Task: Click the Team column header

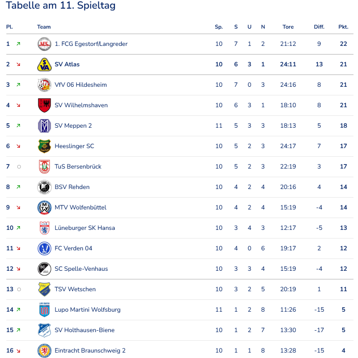Action: point(44,27)
